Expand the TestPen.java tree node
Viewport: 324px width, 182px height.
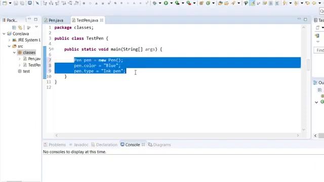pyautogui.click(x=20, y=65)
